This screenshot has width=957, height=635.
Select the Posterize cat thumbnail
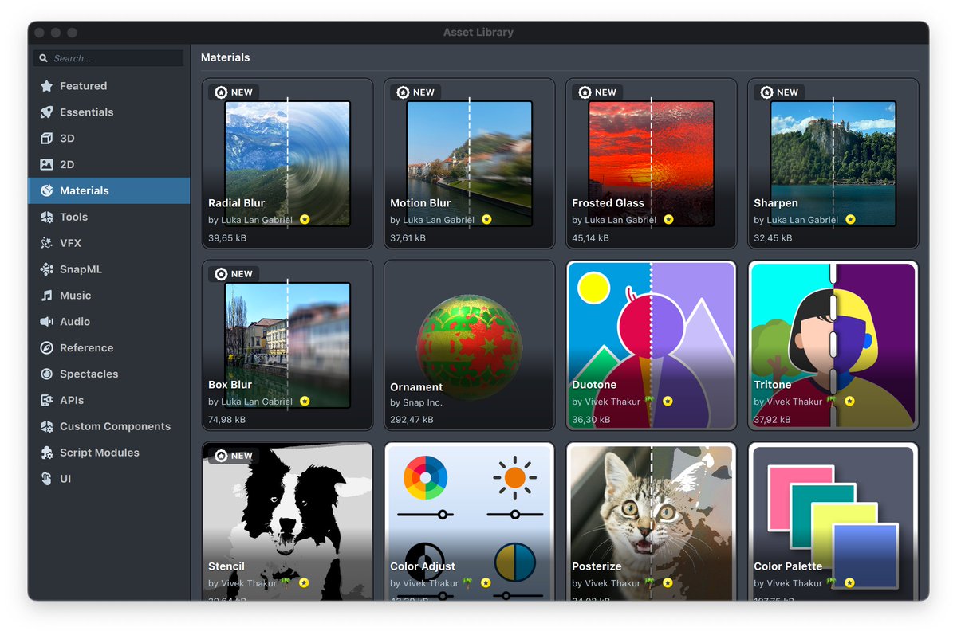[x=651, y=522]
